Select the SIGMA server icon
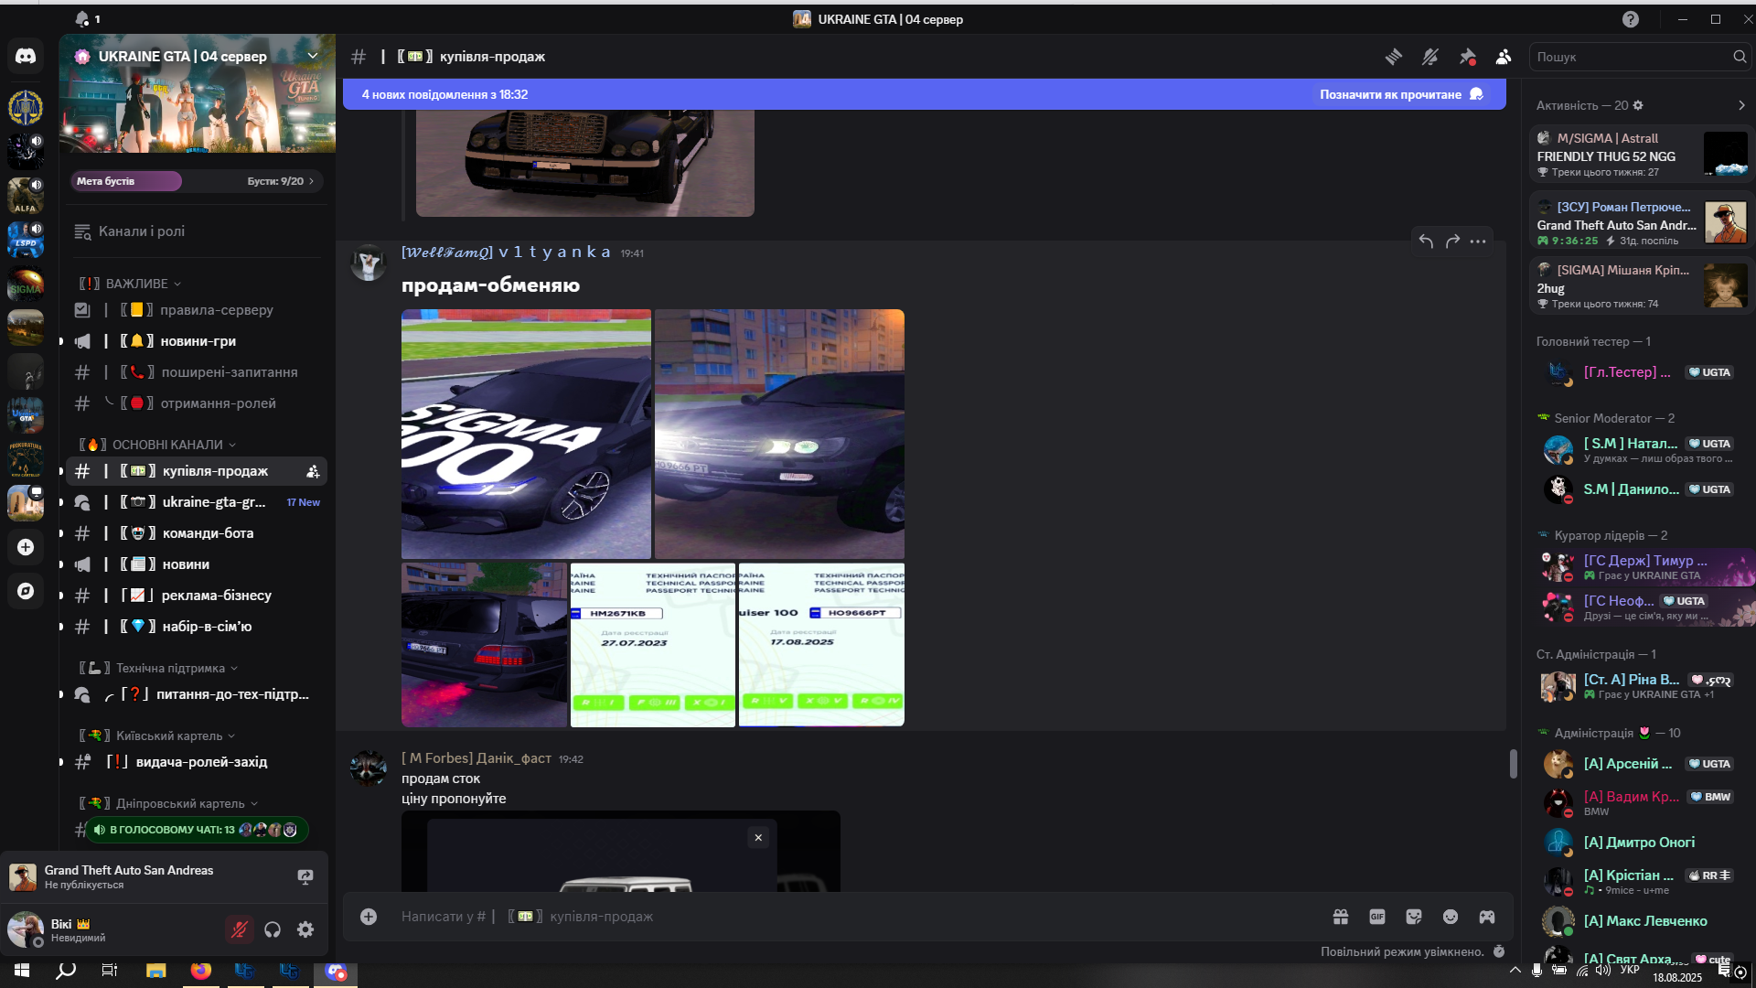 pos(26,284)
